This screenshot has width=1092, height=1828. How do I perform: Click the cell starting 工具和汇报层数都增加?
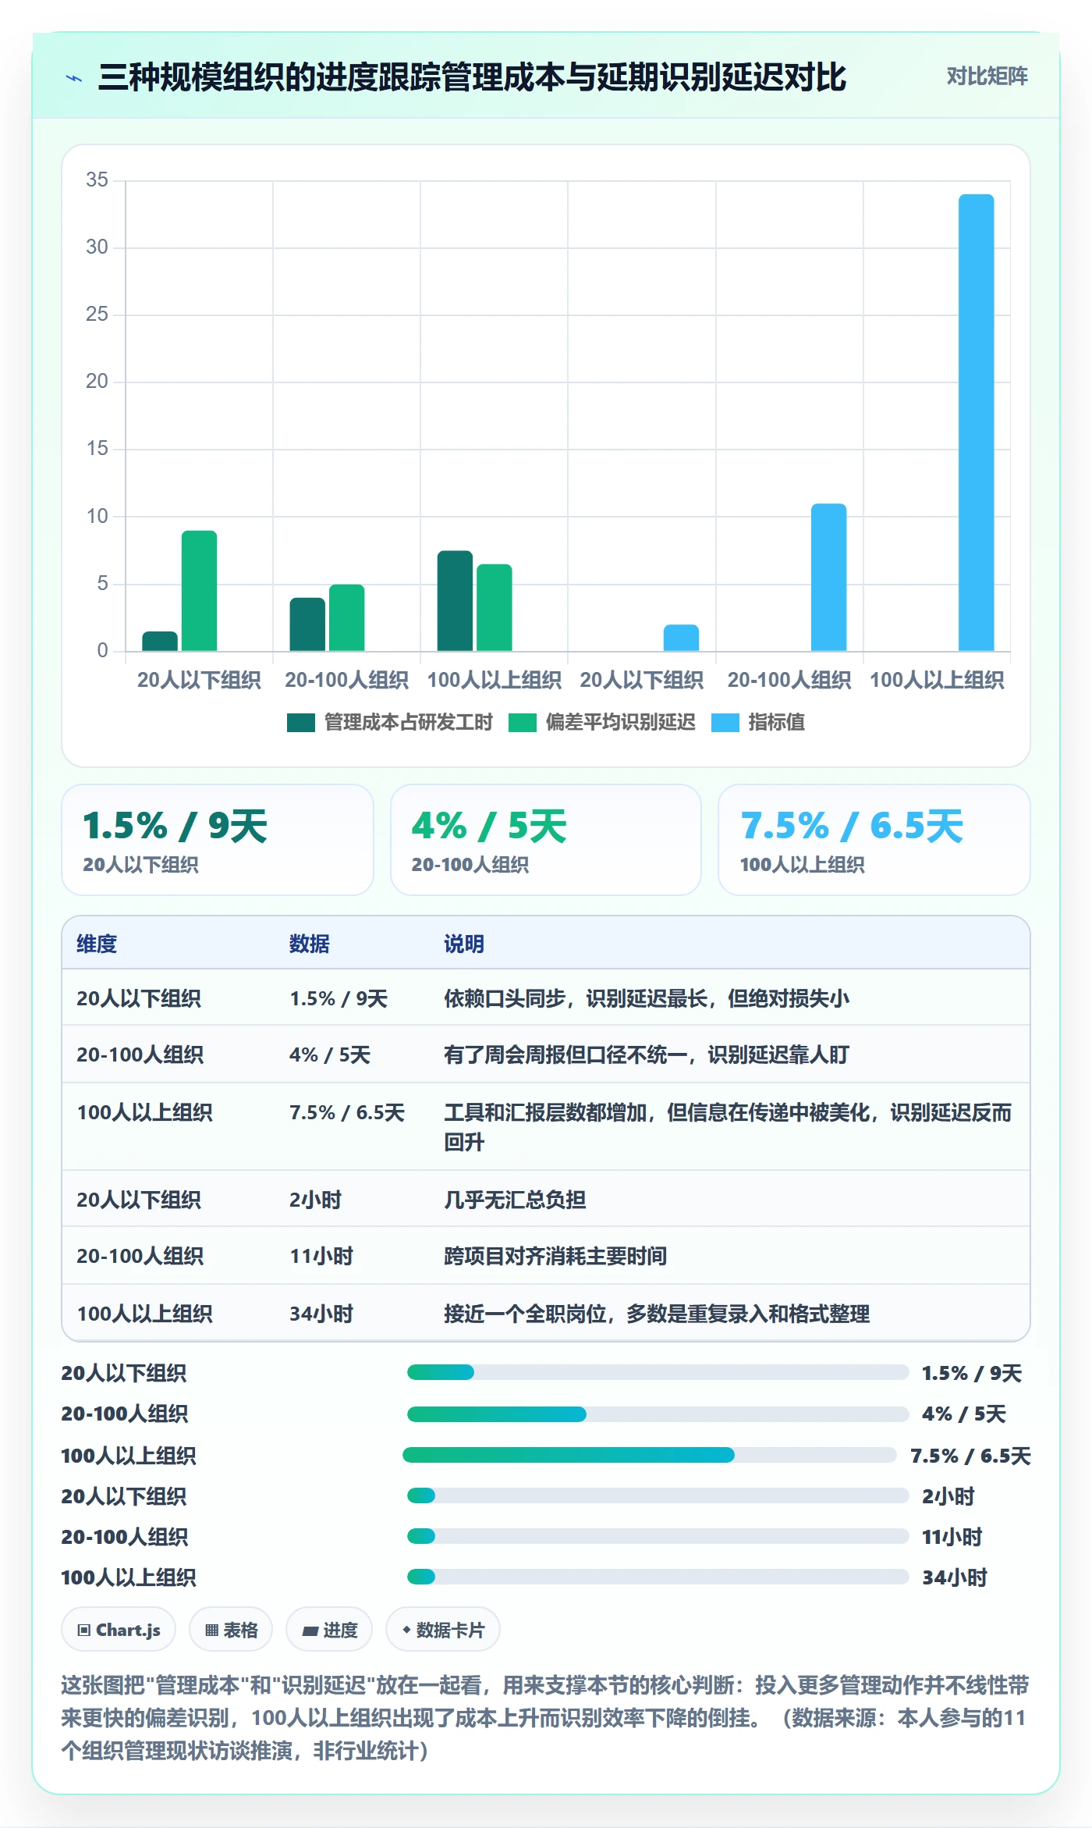728,1126
